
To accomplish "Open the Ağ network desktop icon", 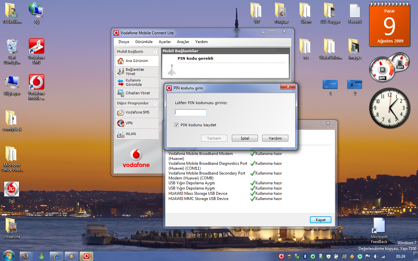I will tap(37, 13).
